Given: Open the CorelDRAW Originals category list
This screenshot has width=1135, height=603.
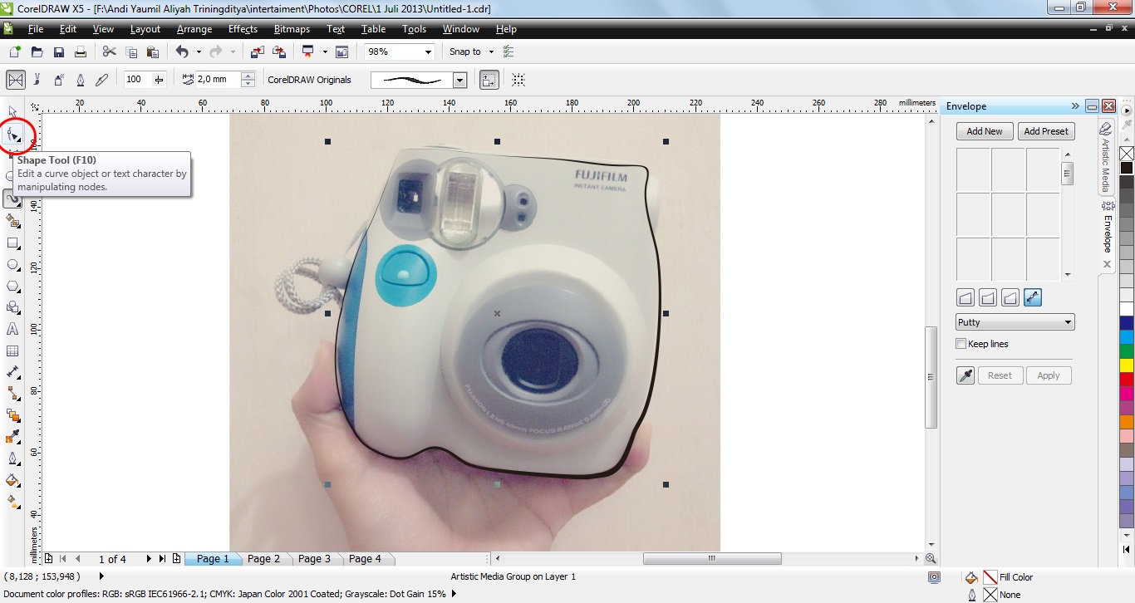Looking at the screenshot, I should tap(309, 80).
